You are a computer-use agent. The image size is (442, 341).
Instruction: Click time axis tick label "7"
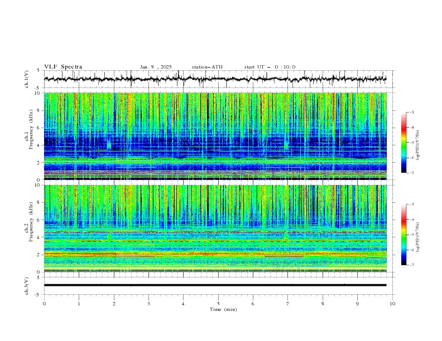[x=288, y=304]
